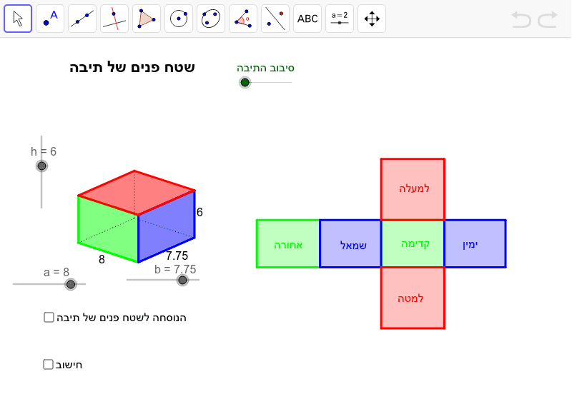Click the b = 7.75 slider knob
Image resolution: width=572 pixels, height=404 pixels.
tap(182, 280)
